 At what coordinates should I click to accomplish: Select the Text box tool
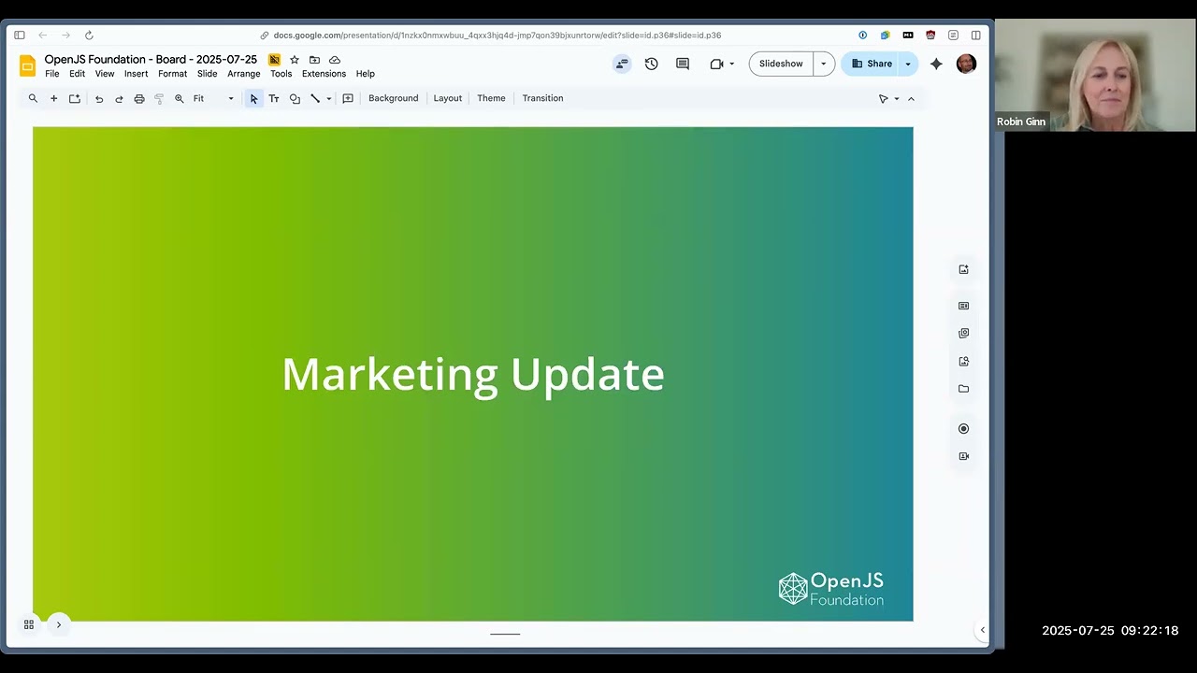tap(274, 98)
